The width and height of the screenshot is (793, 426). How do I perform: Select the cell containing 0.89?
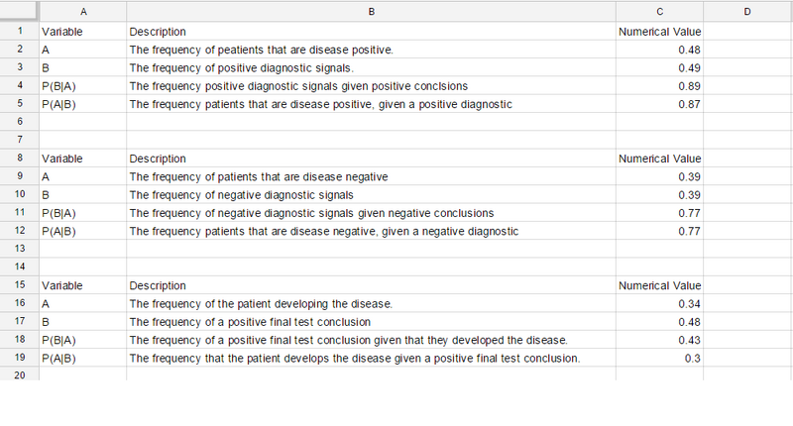click(x=659, y=85)
